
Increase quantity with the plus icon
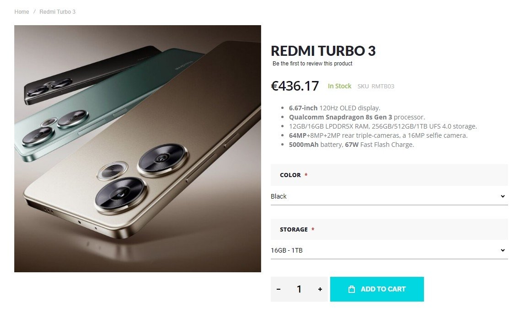pos(320,289)
